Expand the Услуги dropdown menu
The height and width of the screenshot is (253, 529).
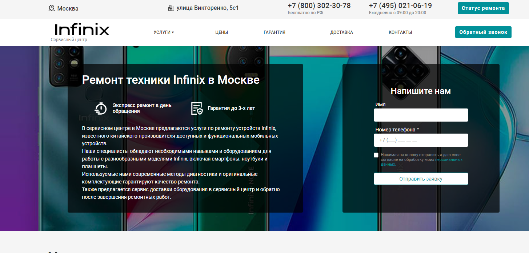(x=164, y=32)
